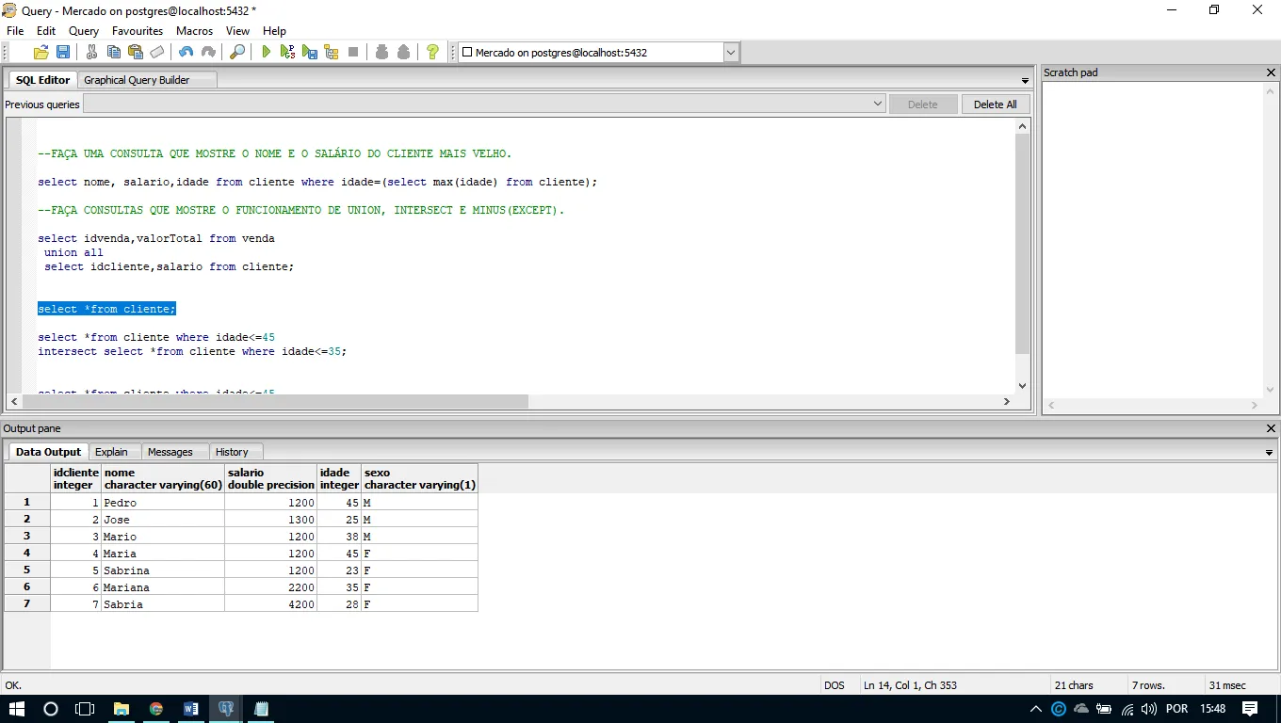The width and height of the screenshot is (1281, 723).
Task: Open the database connection dropdown
Action: (731, 53)
